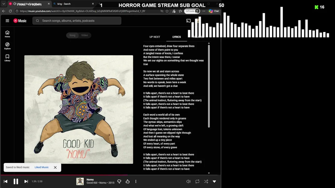Close the bing - Search tab
335x188 pixels.
93,4
